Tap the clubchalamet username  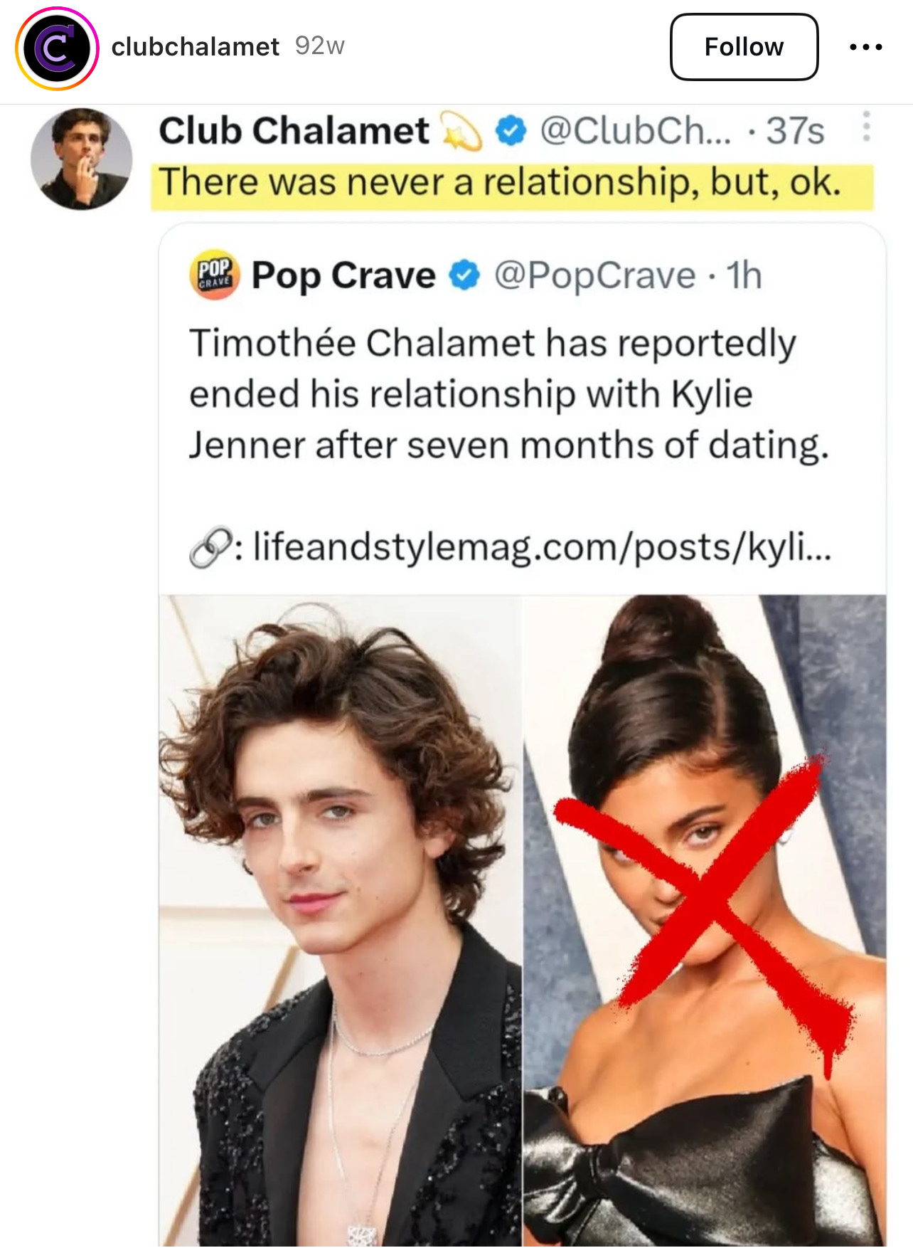click(x=195, y=47)
